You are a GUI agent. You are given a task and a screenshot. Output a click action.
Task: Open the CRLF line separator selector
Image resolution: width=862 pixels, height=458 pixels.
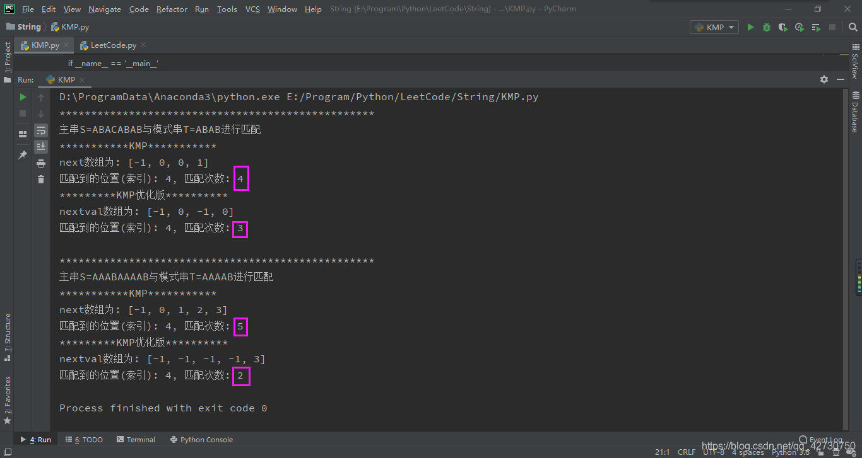tap(687, 452)
